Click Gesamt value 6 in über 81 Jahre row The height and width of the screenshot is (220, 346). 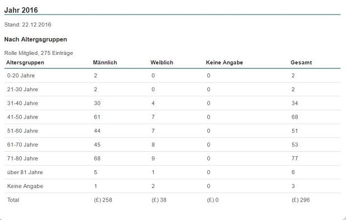point(293,172)
